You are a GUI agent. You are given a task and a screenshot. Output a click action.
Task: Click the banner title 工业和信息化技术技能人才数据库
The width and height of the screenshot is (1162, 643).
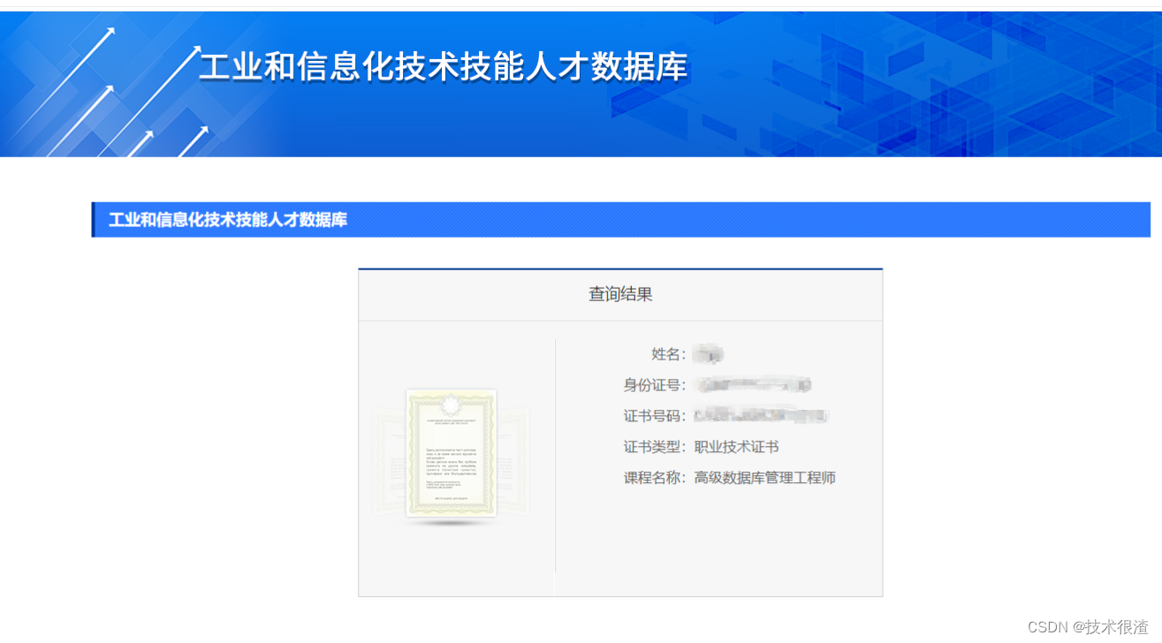[443, 68]
